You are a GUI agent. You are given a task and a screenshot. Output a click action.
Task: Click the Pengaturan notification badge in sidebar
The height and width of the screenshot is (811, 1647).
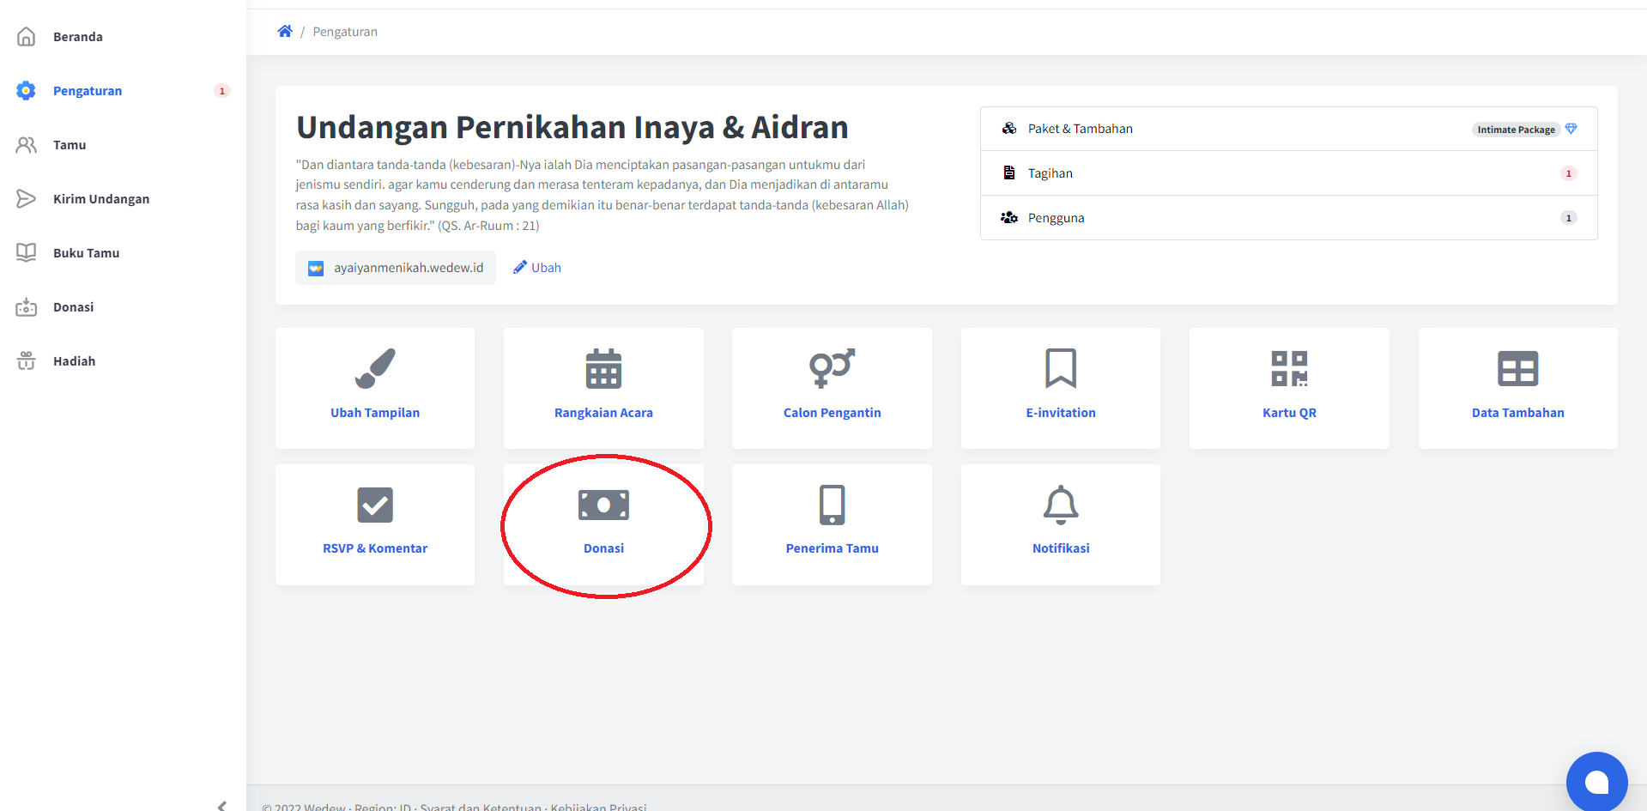(x=221, y=91)
